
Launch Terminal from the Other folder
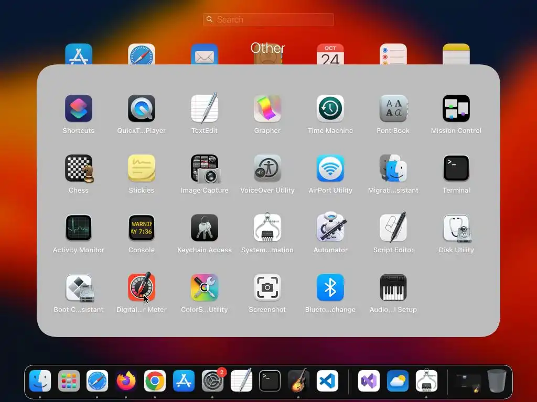click(x=456, y=168)
